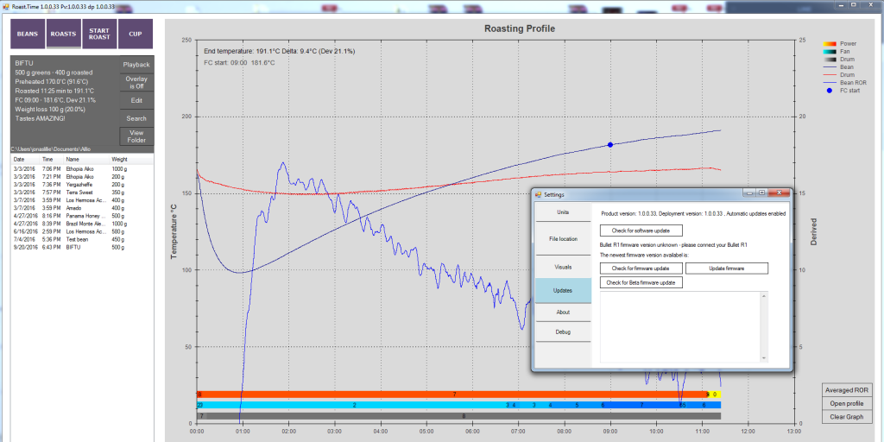884x442 pixels.
Task: Click the blue FC start marker on graph
Action: [610, 145]
